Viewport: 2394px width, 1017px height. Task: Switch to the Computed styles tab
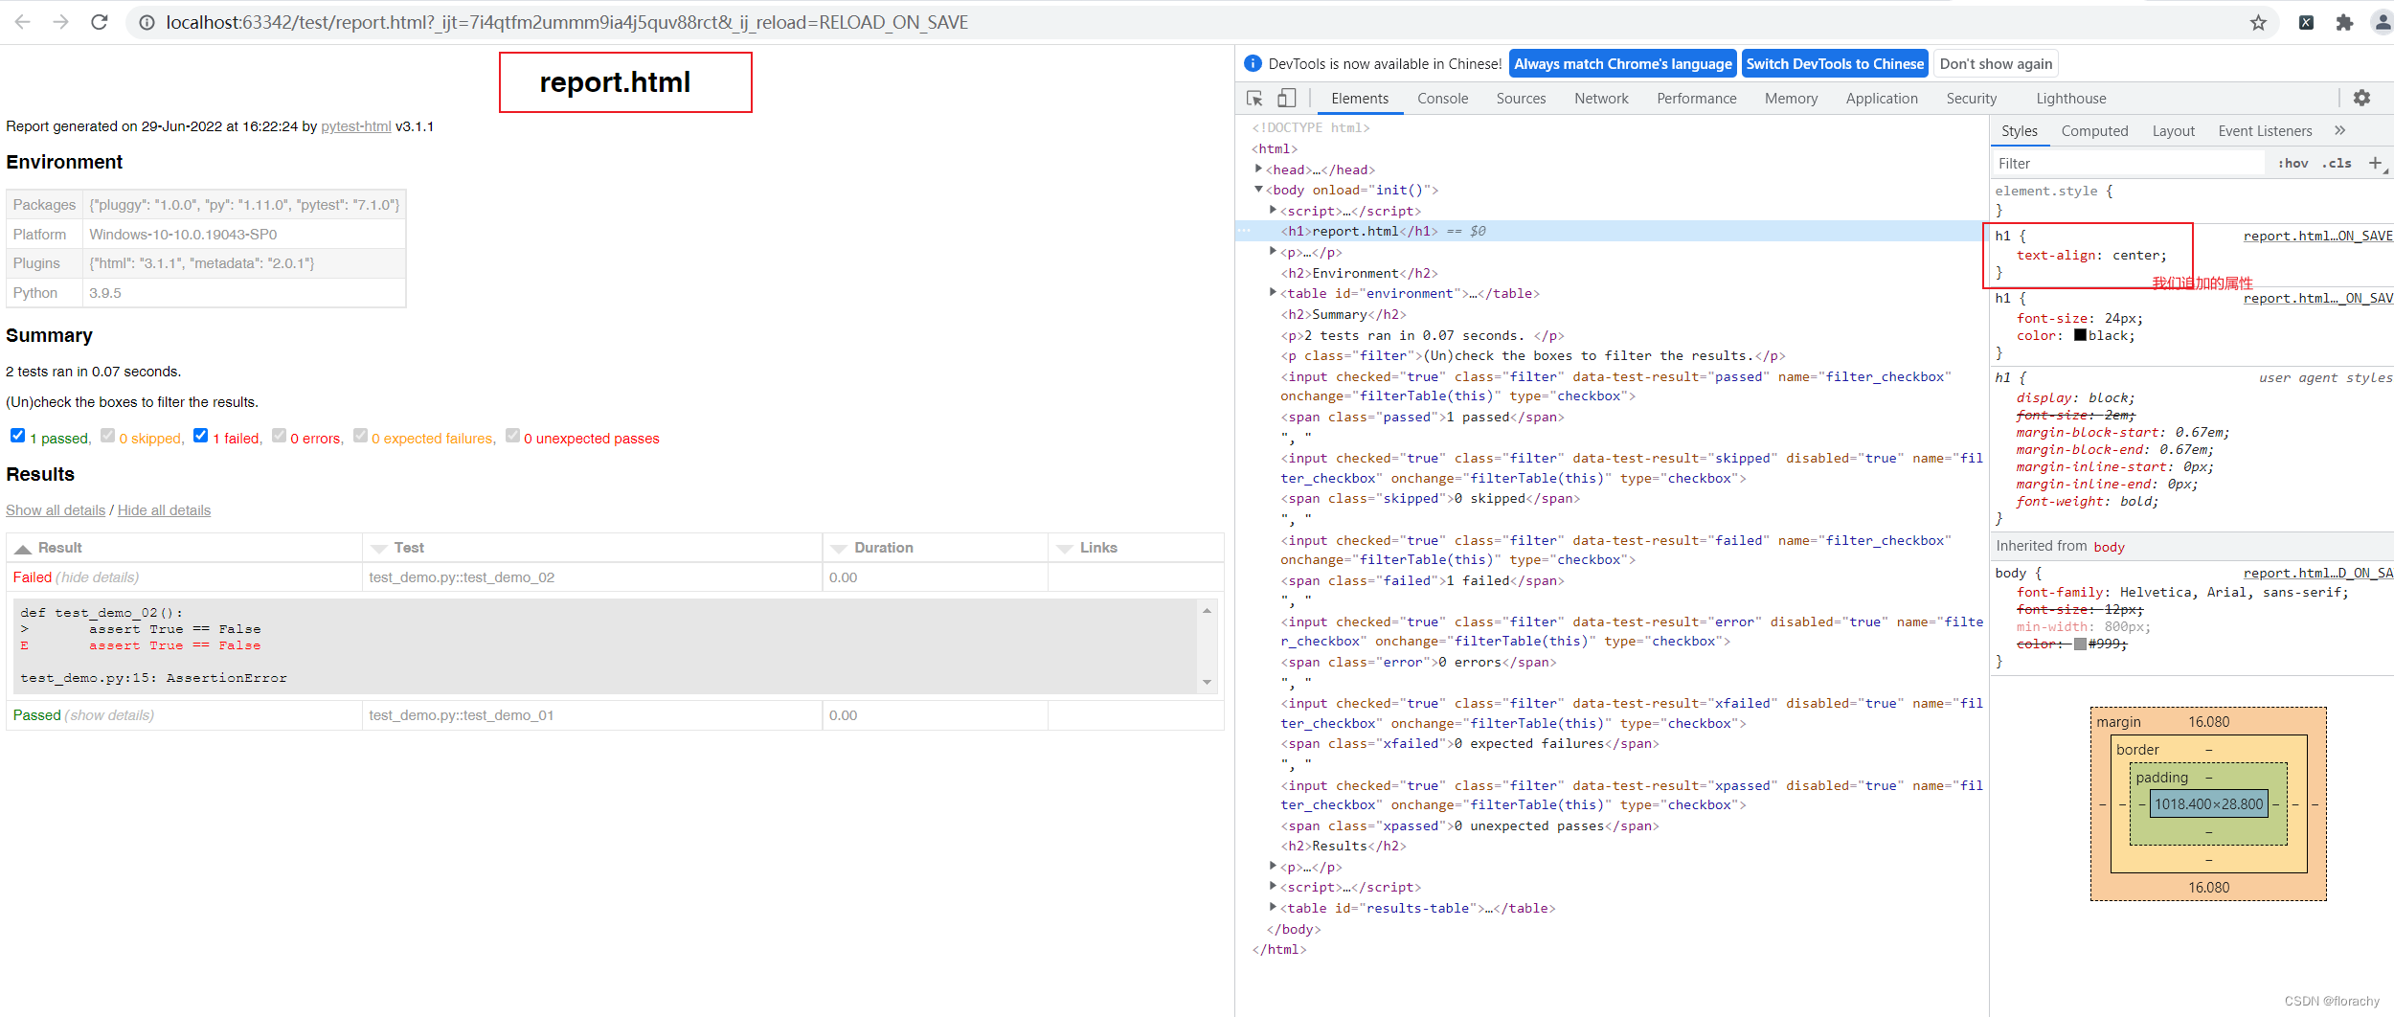[2094, 131]
